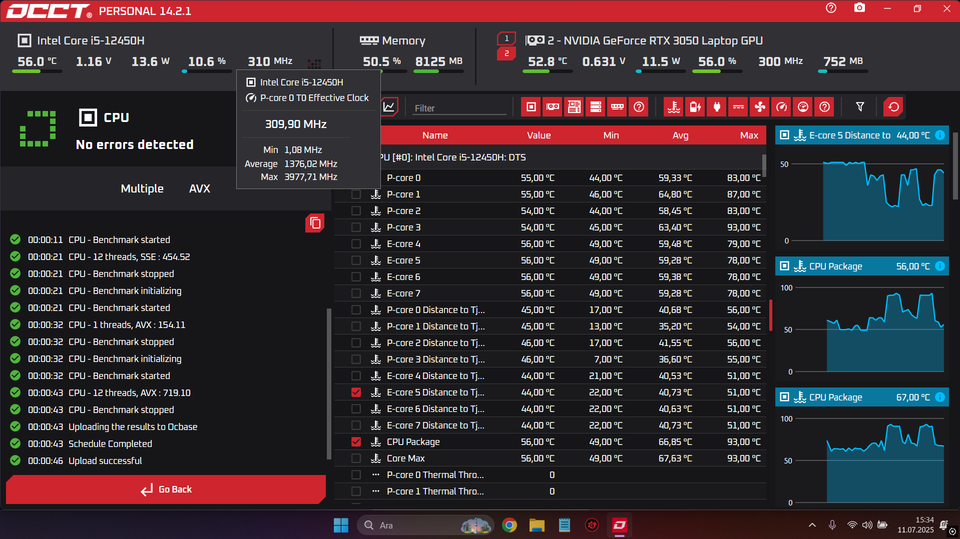Viewport: 960px width, 539px height.
Task: Click the motherboard sensor filter icon
Action: (x=574, y=106)
